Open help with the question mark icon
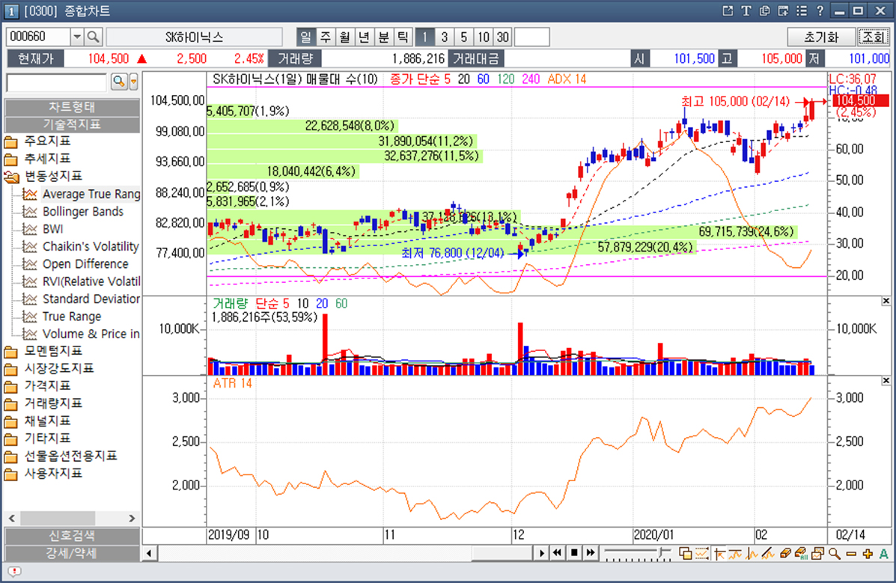 click(820, 10)
